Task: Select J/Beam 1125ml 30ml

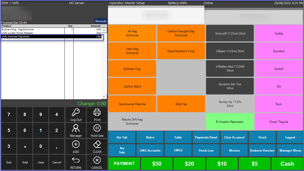Action: click(230, 51)
